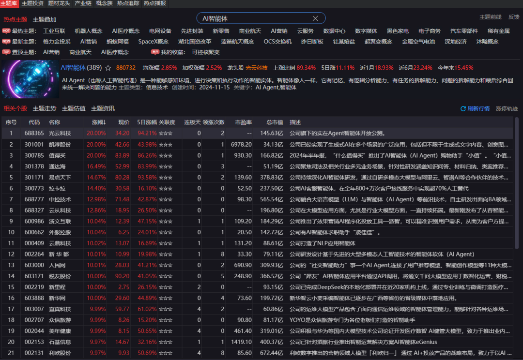Click the star rating for 光云科技

pos(166,134)
